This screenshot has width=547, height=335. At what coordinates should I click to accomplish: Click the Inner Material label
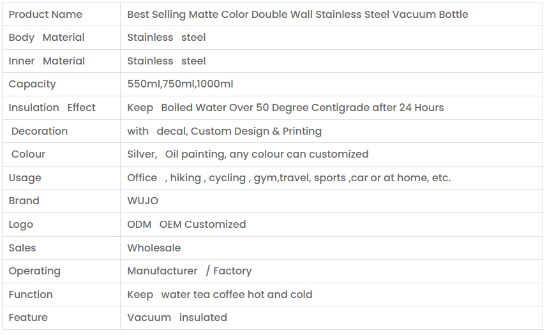point(47,61)
